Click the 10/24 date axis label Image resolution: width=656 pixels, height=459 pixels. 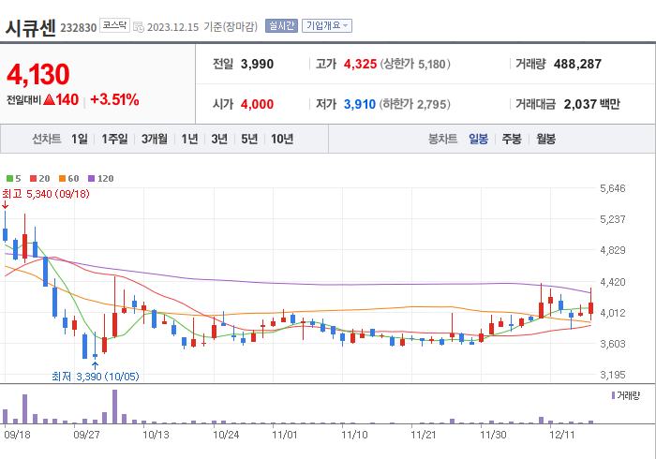[x=226, y=435]
